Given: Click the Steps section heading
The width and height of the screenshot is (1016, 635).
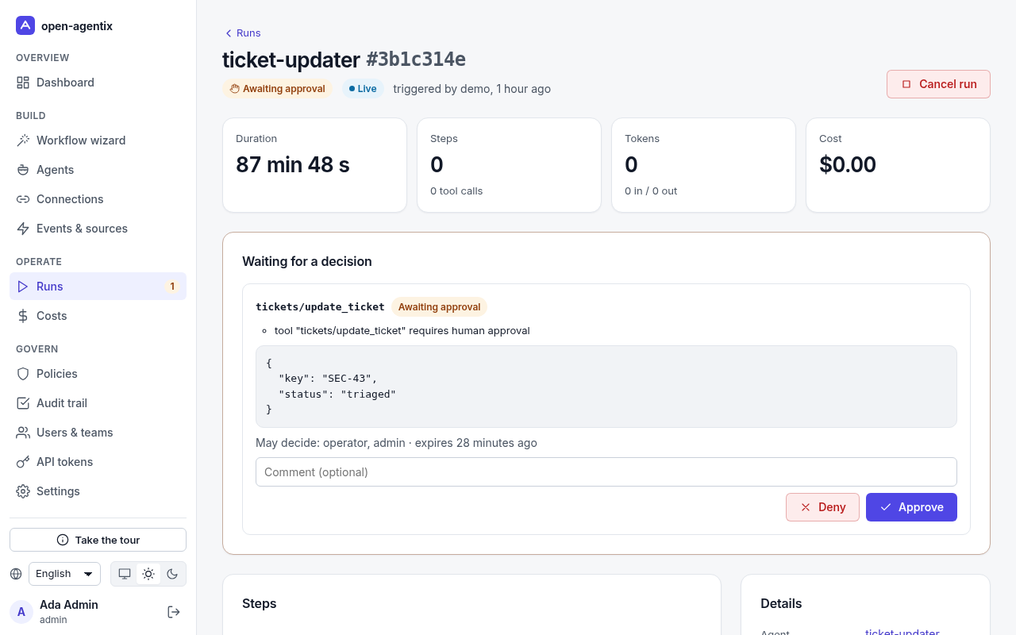Looking at the screenshot, I should pyautogui.click(x=260, y=603).
